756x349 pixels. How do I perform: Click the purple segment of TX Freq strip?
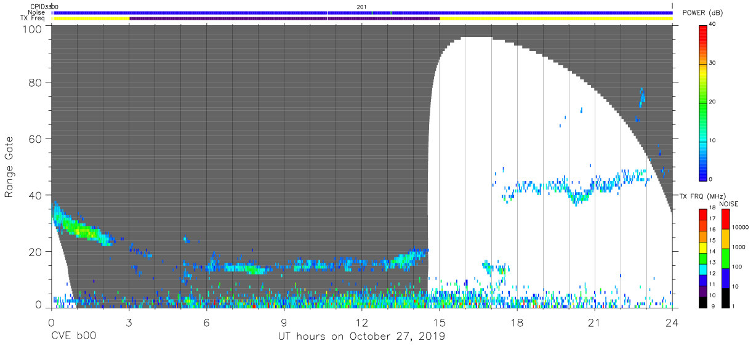[x=284, y=18]
